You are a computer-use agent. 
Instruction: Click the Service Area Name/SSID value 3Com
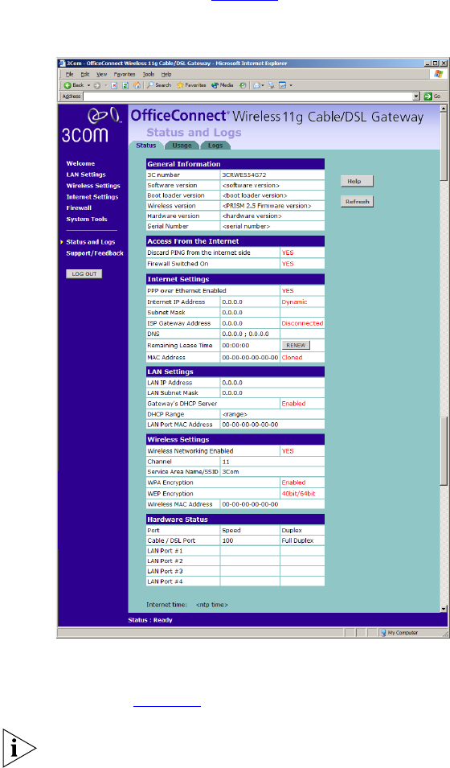(231, 472)
